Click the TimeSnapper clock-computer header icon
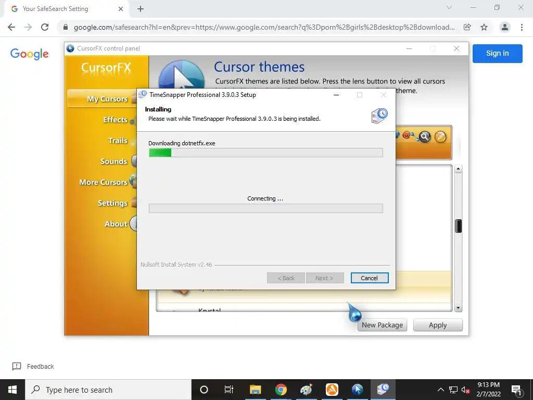This screenshot has height=400, width=533. coord(379,116)
